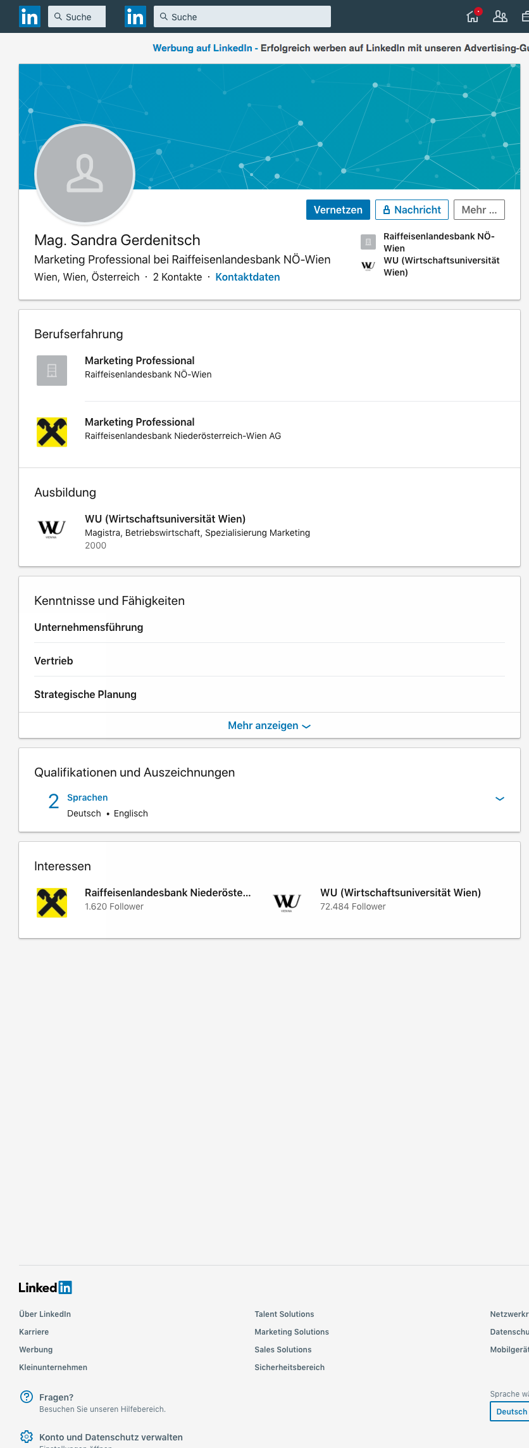Expand skills with Mehr anzeigen

click(x=270, y=725)
